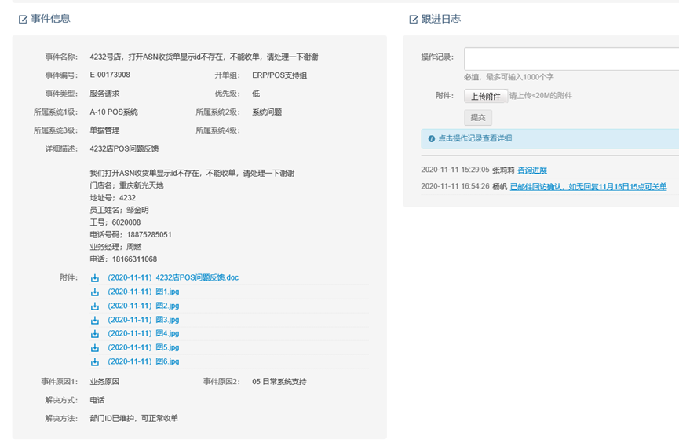Open attachment 图5.jpg link
The width and height of the screenshot is (679, 440).
(x=144, y=347)
